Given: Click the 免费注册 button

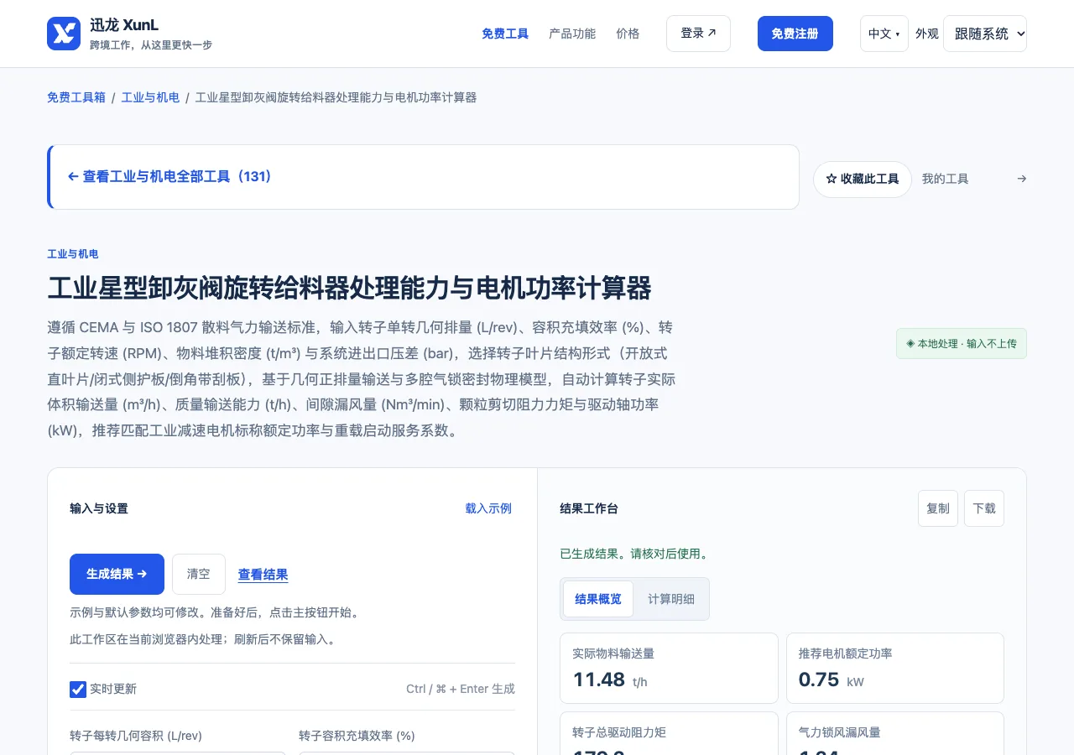Looking at the screenshot, I should [795, 34].
